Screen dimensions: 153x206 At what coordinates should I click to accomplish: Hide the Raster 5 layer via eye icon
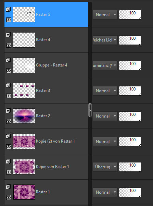coord(9,20)
